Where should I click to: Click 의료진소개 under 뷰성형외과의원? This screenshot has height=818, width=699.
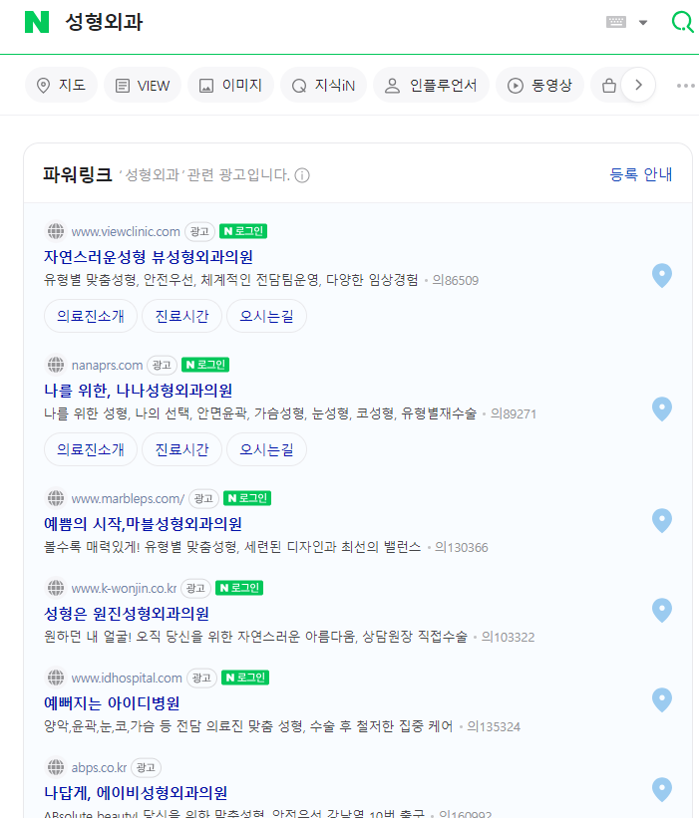tap(91, 316)
